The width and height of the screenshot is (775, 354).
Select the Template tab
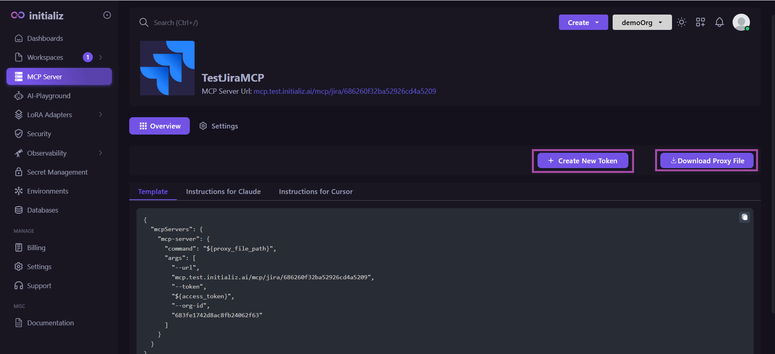tap(153, 192)
